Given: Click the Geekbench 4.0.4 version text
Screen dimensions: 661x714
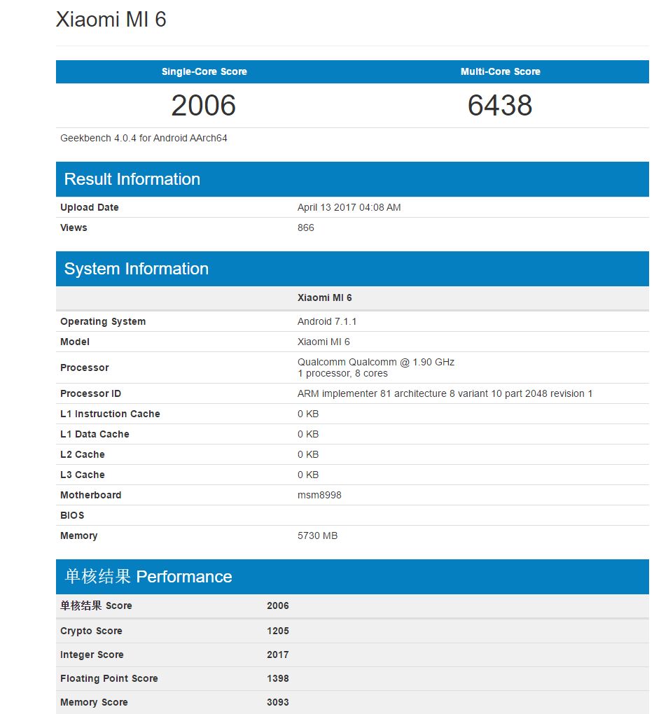Looking at the screenshot, I should tap(144, 138).
